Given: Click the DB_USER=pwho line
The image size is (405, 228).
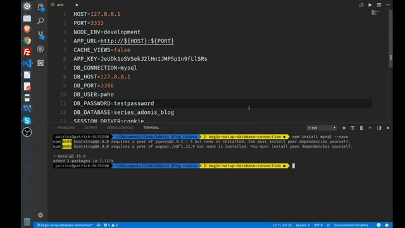Looking at the screenshot, I should click(94, 94).
